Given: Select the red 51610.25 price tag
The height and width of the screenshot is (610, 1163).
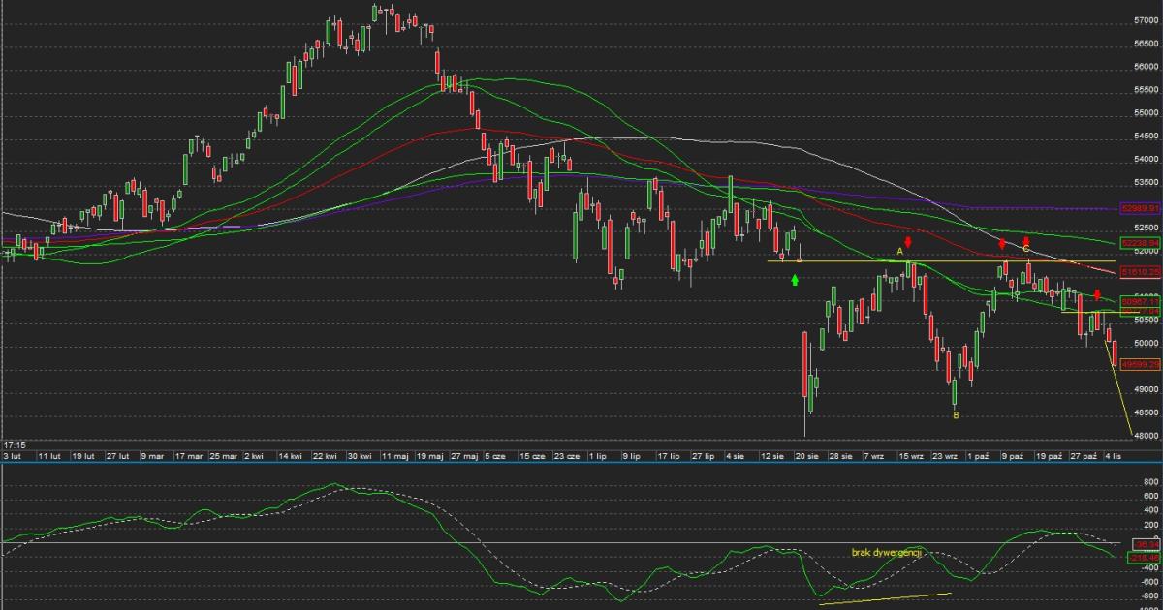Looking at the screenshot, I should (x=1140, y=272).
